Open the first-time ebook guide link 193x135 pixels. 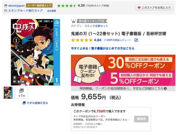tap(103, 48)
